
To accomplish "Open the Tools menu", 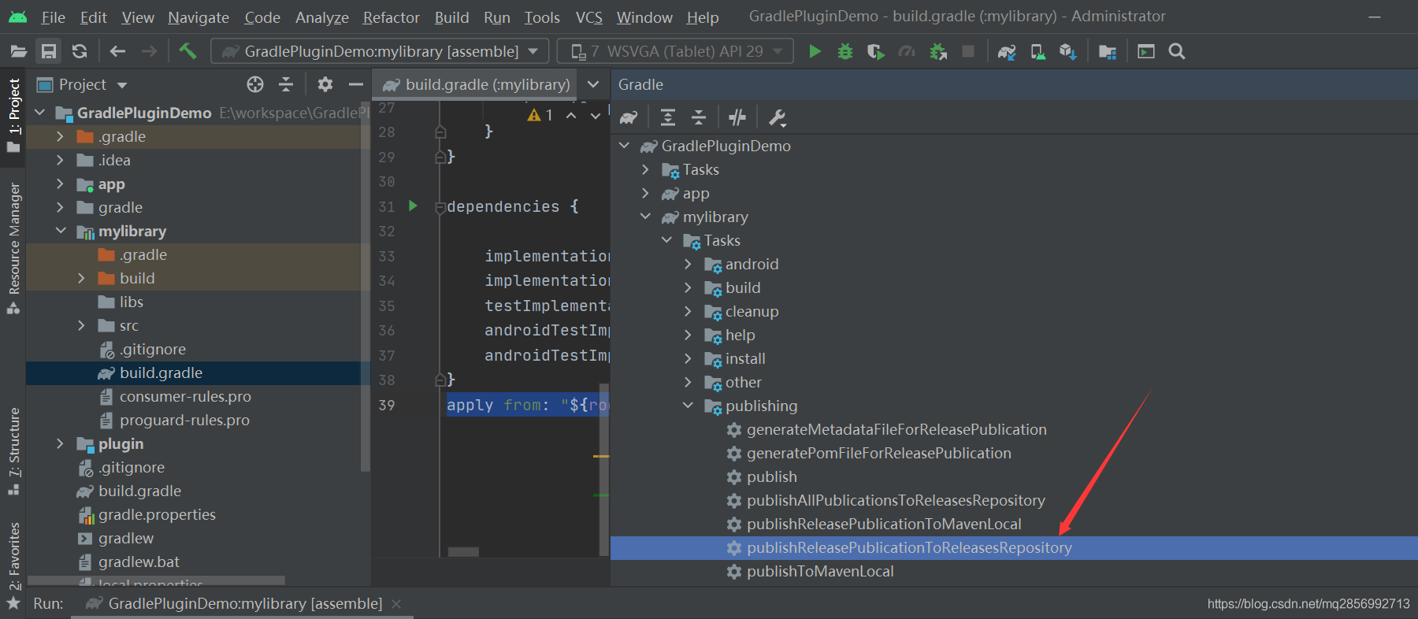I will coord(542,17).
